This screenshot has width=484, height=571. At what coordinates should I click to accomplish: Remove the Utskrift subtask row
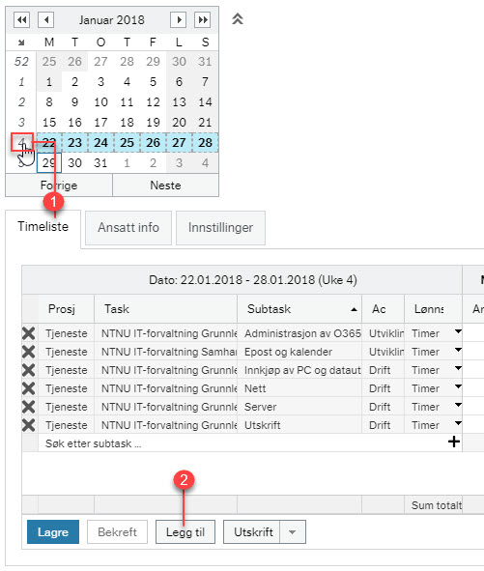pyautogui.click(x=29, y=425)
